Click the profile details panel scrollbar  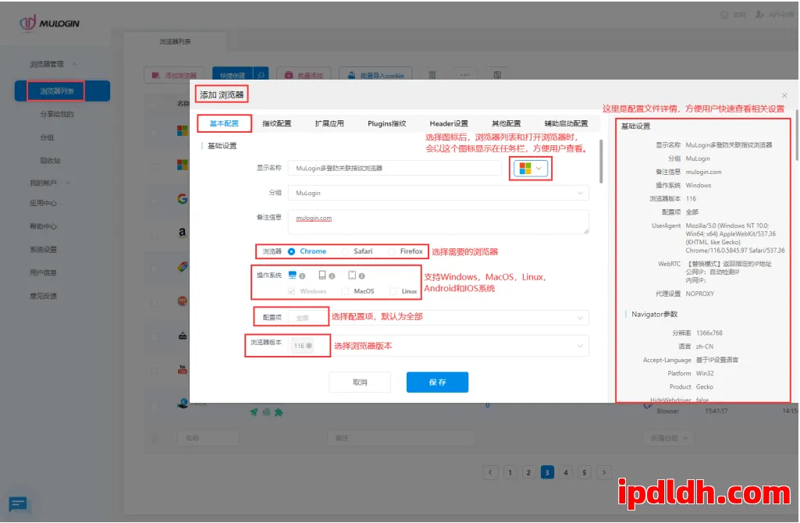click(x=796, y=135)
